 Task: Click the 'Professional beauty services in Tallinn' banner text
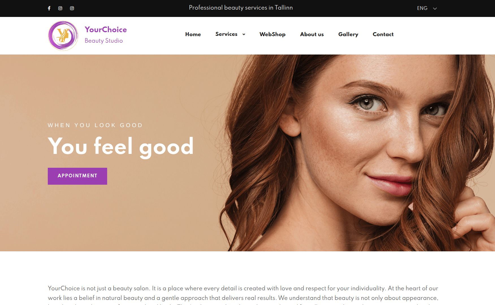tap(241, 8)
